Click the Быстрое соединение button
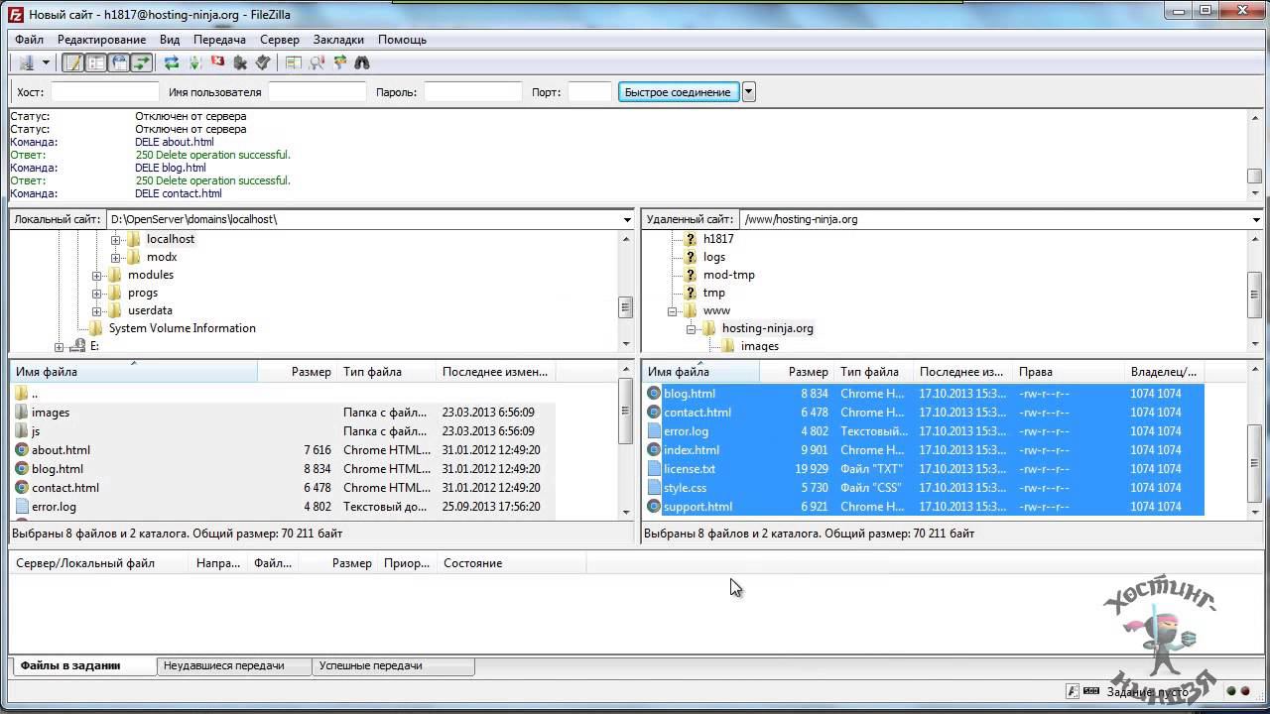 tap(678, 92)
